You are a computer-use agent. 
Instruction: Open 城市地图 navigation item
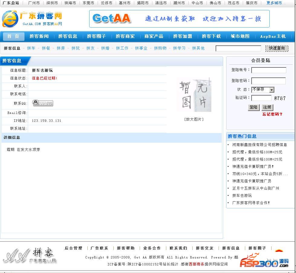(240, 36)
